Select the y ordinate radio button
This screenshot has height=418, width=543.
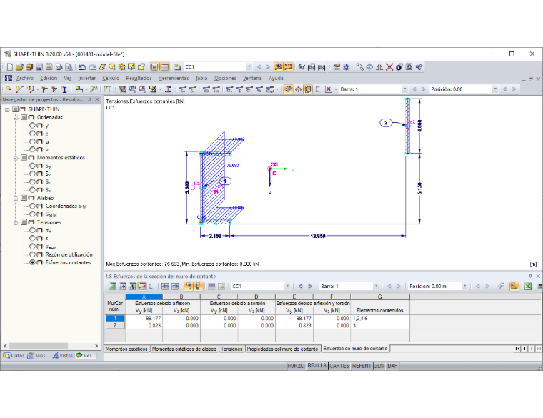(x=32, y=125)
